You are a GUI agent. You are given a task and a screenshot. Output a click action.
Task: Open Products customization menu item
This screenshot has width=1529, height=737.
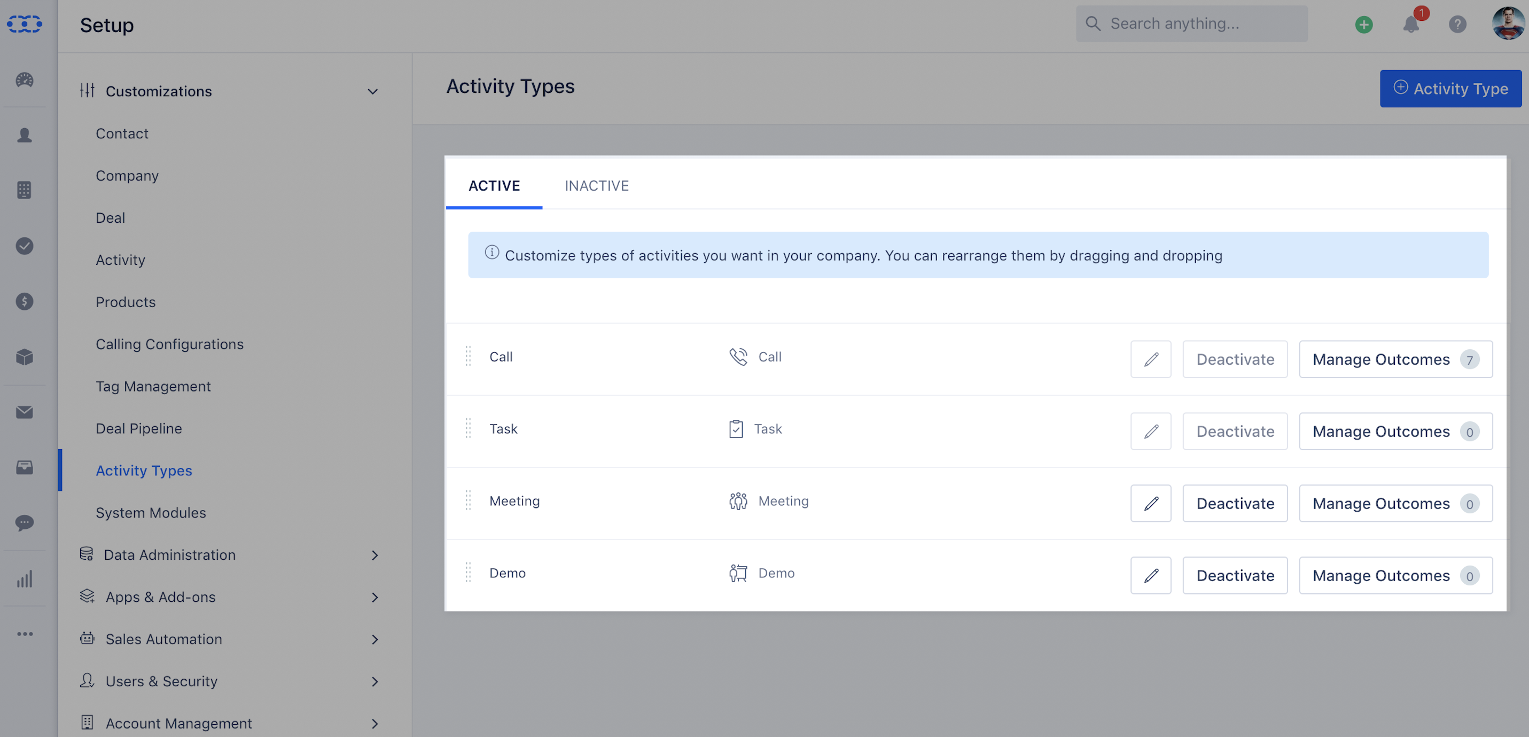pyautogui.click(x=126, y=302)
